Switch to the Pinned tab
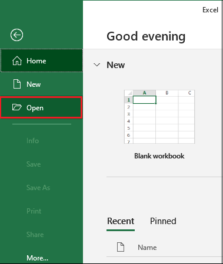The image size is (223, 264). pos(163,221)
